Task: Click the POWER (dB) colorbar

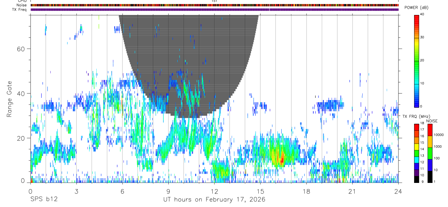Action: 416,61
